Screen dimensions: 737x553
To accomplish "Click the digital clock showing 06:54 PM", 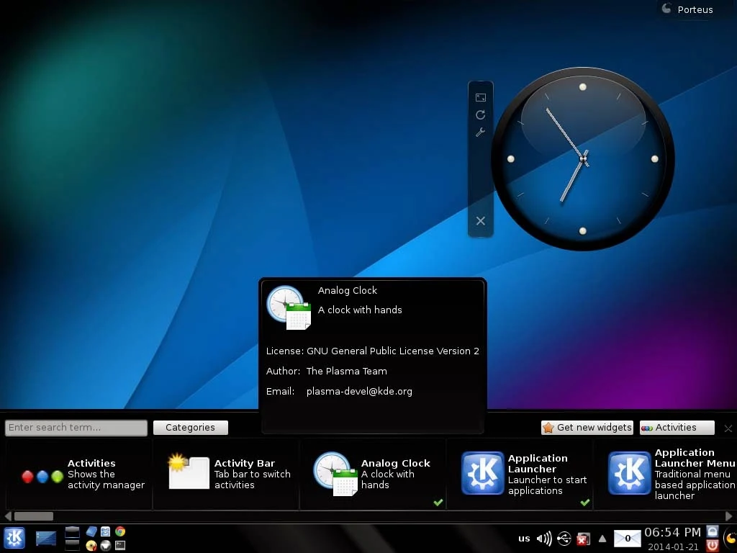I will tap(672, 532).
